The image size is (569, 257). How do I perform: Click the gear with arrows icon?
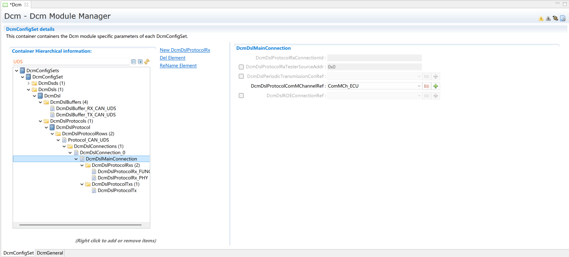tap(555, 18)
